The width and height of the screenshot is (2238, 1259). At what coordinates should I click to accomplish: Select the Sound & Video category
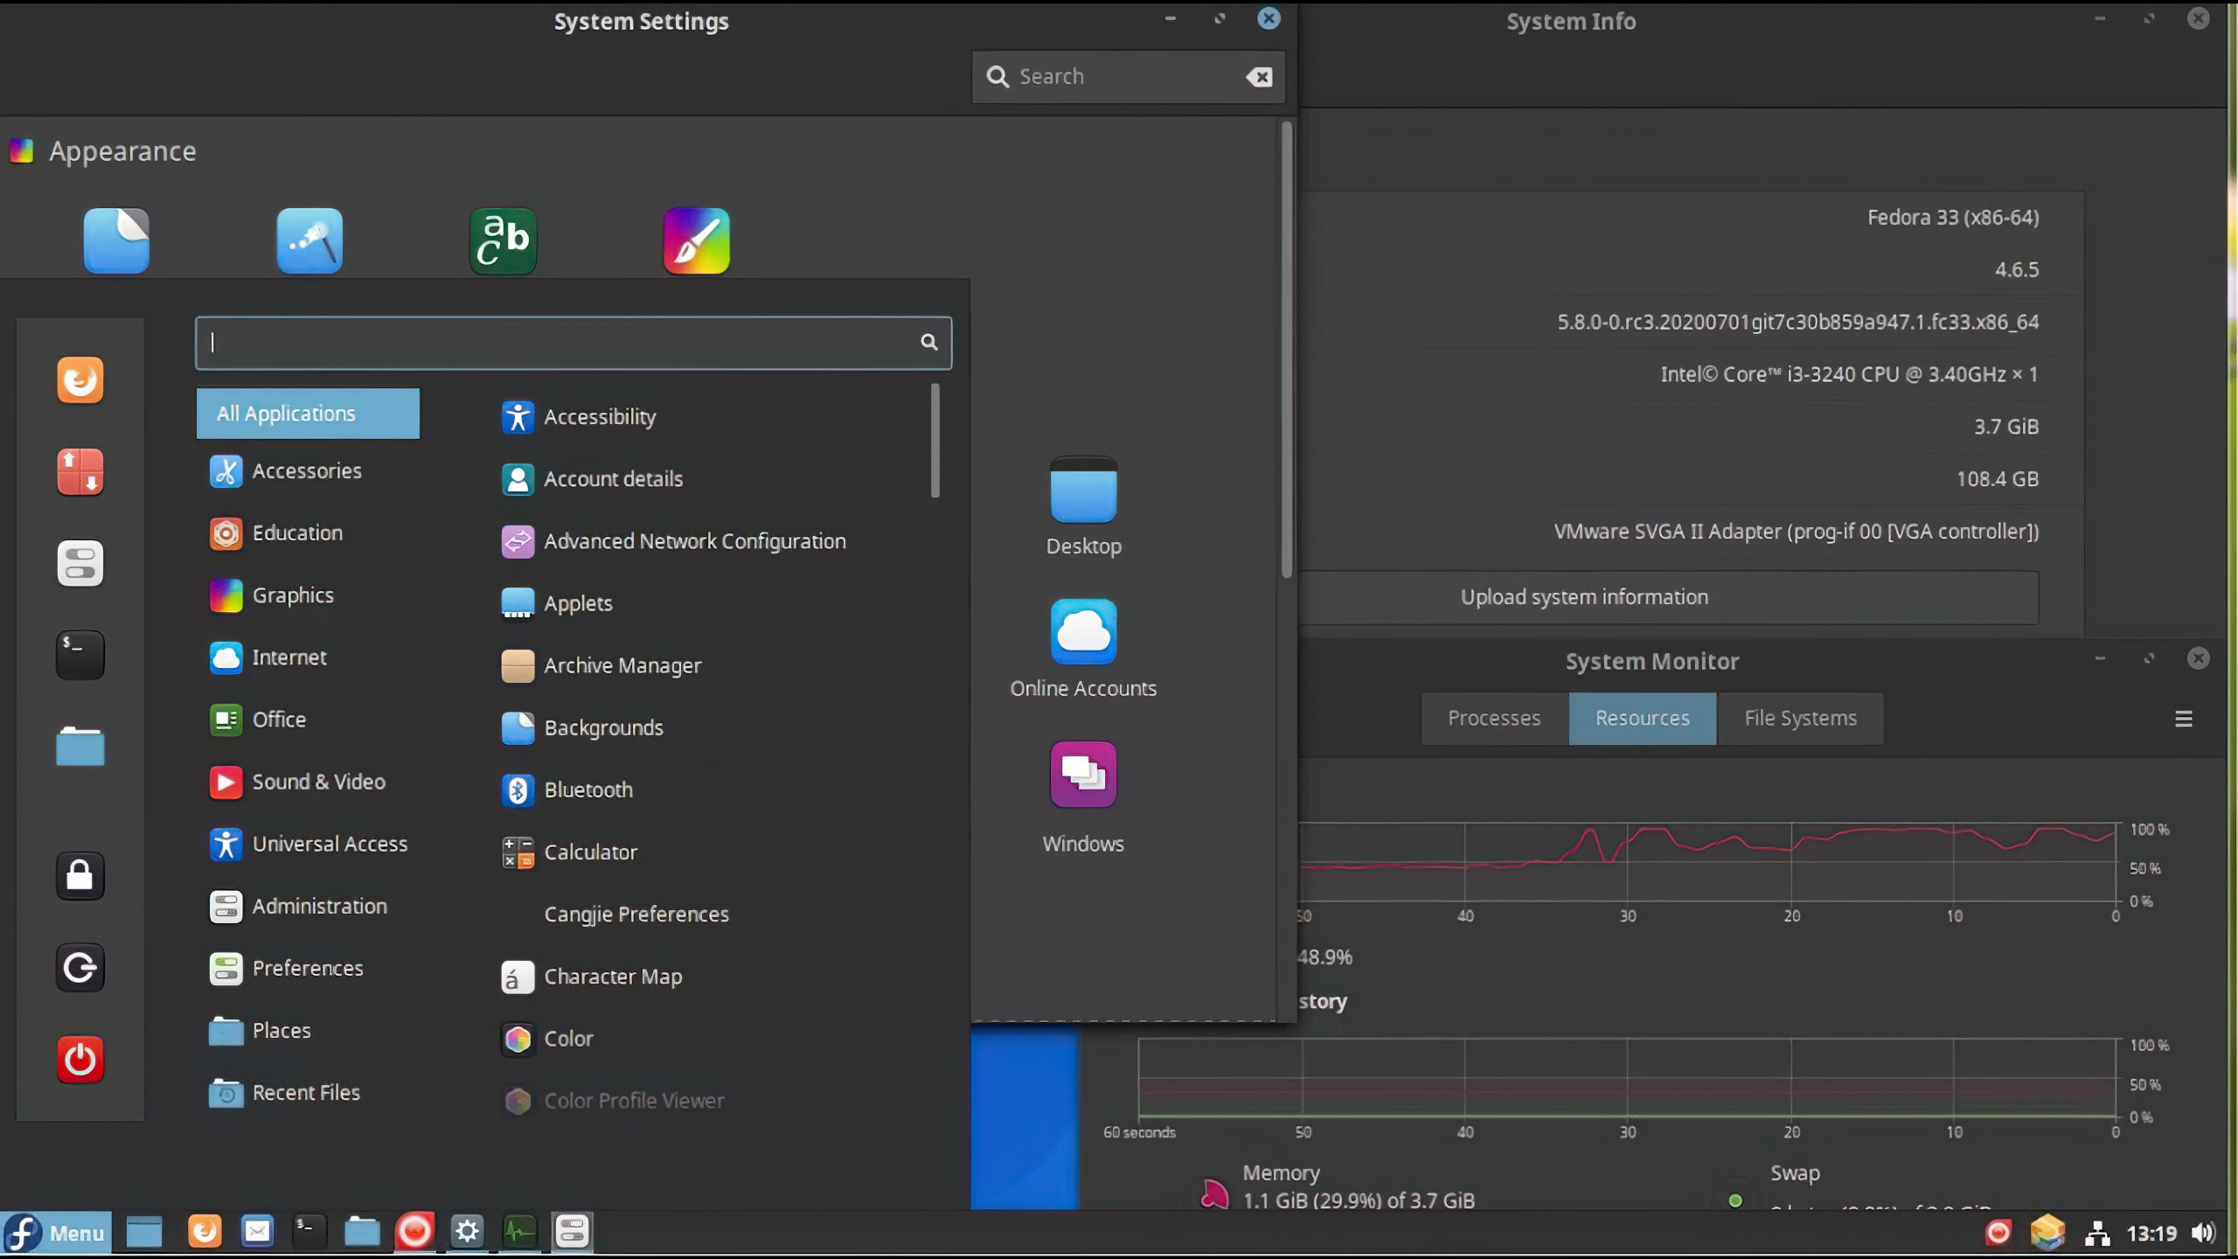tap(317, 782)
